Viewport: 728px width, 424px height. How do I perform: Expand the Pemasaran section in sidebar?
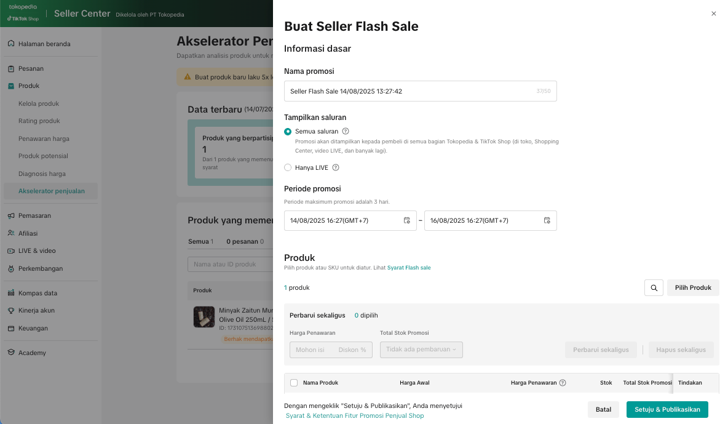[x=34, y=215]
